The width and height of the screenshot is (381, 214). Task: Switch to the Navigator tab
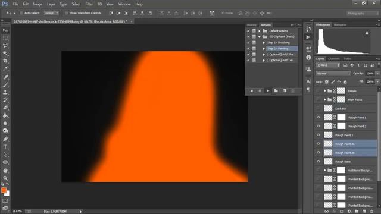tap(340, 25)
